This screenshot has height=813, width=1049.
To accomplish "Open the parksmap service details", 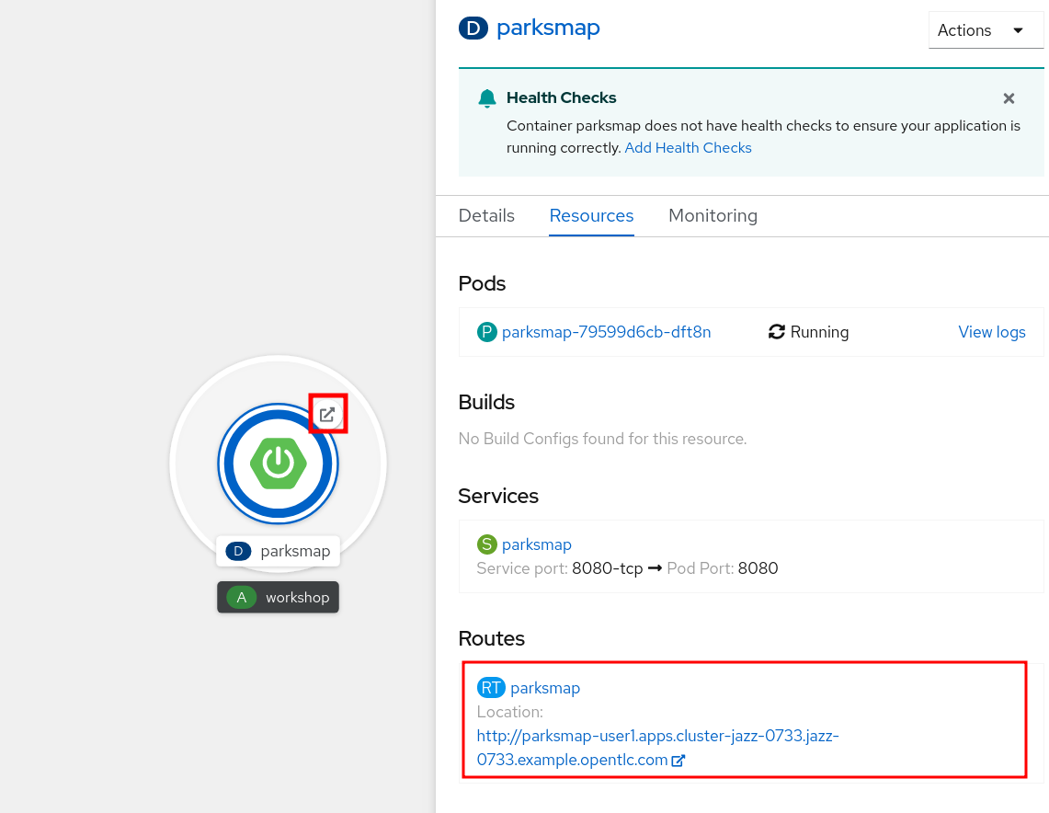I will coord(537,544).
